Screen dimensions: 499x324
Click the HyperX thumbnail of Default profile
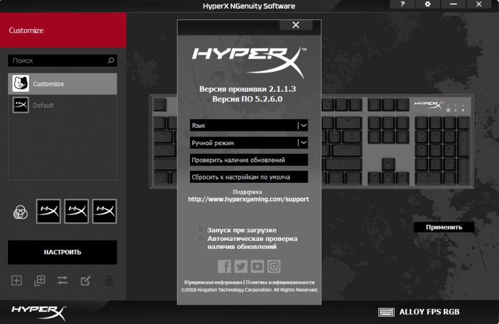click(20, 105)
